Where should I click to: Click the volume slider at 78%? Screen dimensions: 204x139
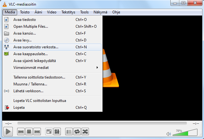pyautogui.click(x=185, y=132)
